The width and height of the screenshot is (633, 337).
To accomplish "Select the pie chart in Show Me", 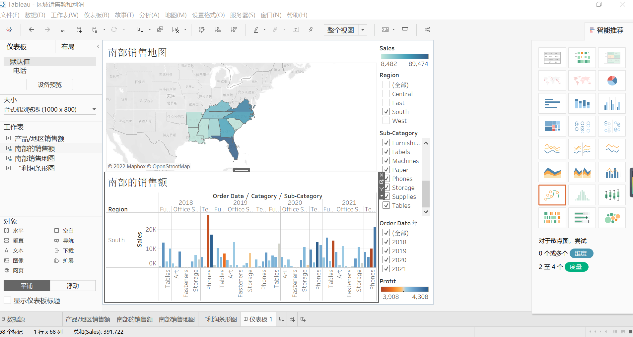I will (x=612, y=81).
